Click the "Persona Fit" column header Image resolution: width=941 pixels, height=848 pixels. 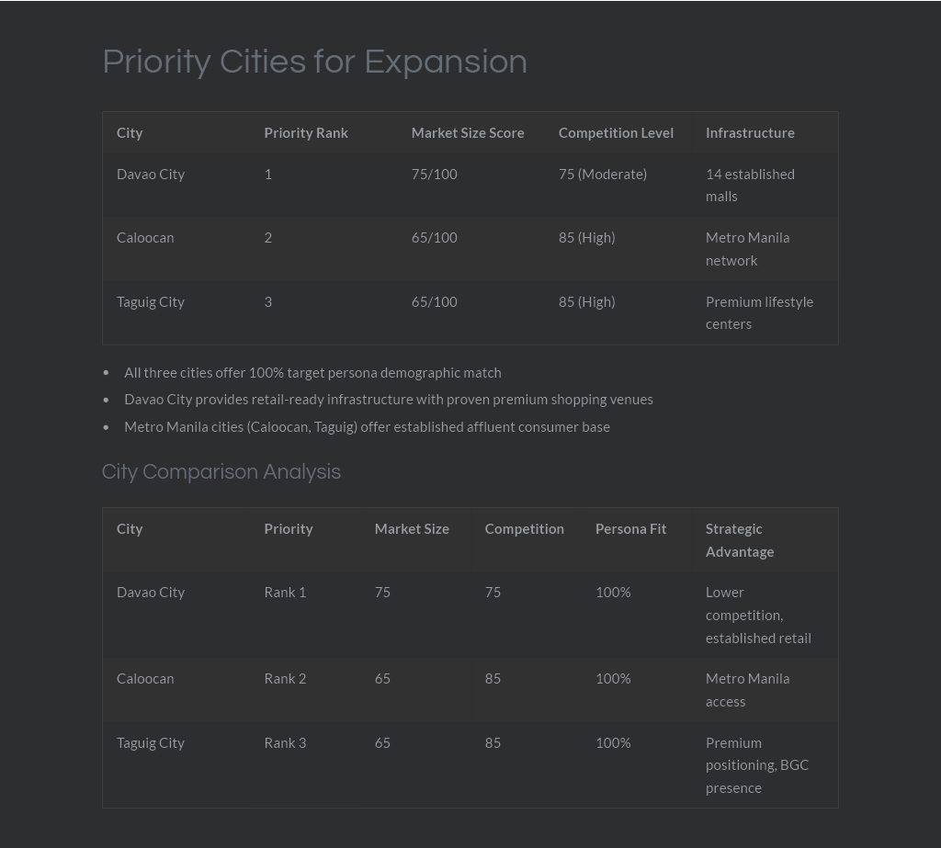click(x=630, y=528)
